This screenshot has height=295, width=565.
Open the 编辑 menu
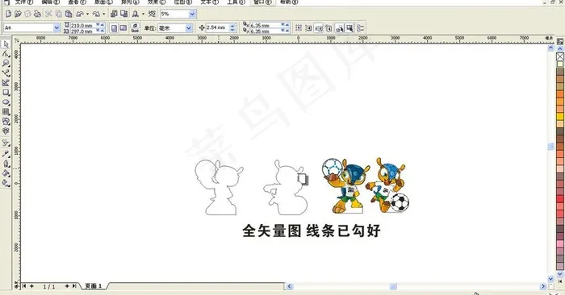click(50, 2)
